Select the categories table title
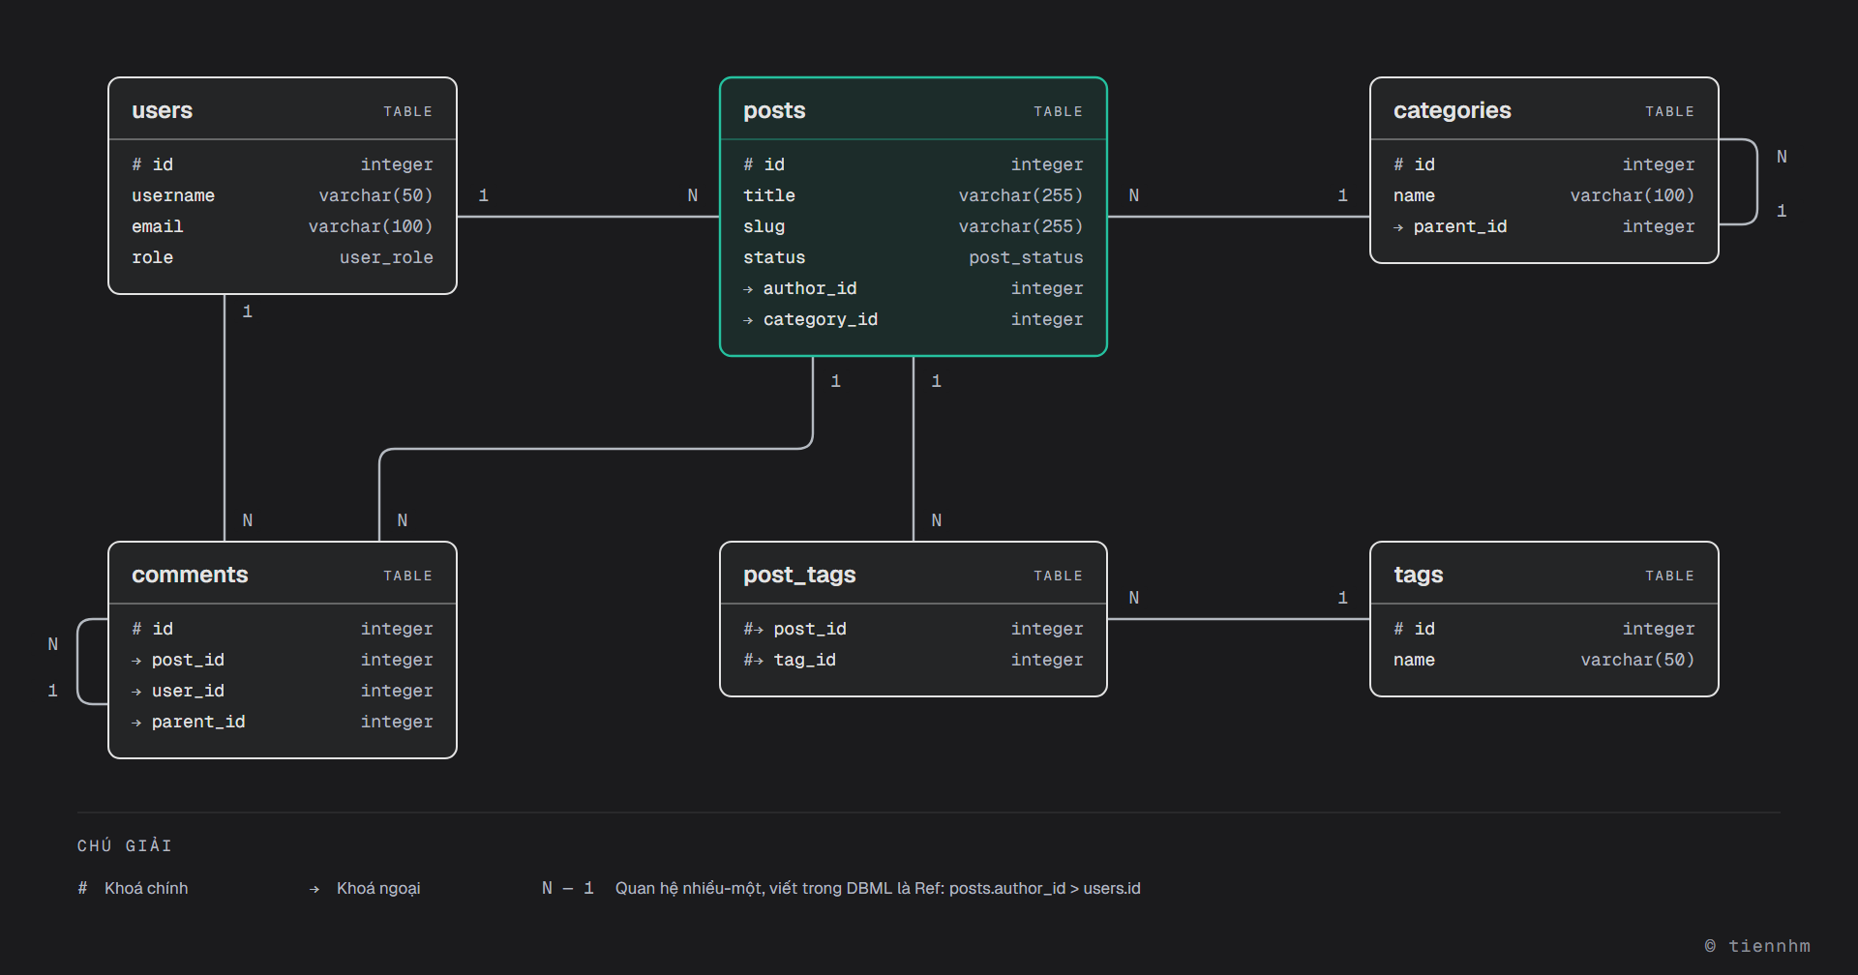1858x975 pixels. [1452, 110]
